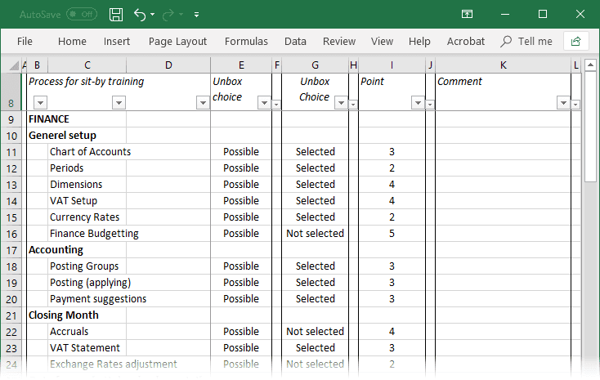Select the Process for sit-by training header
Screen dimensions: 600x380
pyautogui.click(x=87, y=82)
